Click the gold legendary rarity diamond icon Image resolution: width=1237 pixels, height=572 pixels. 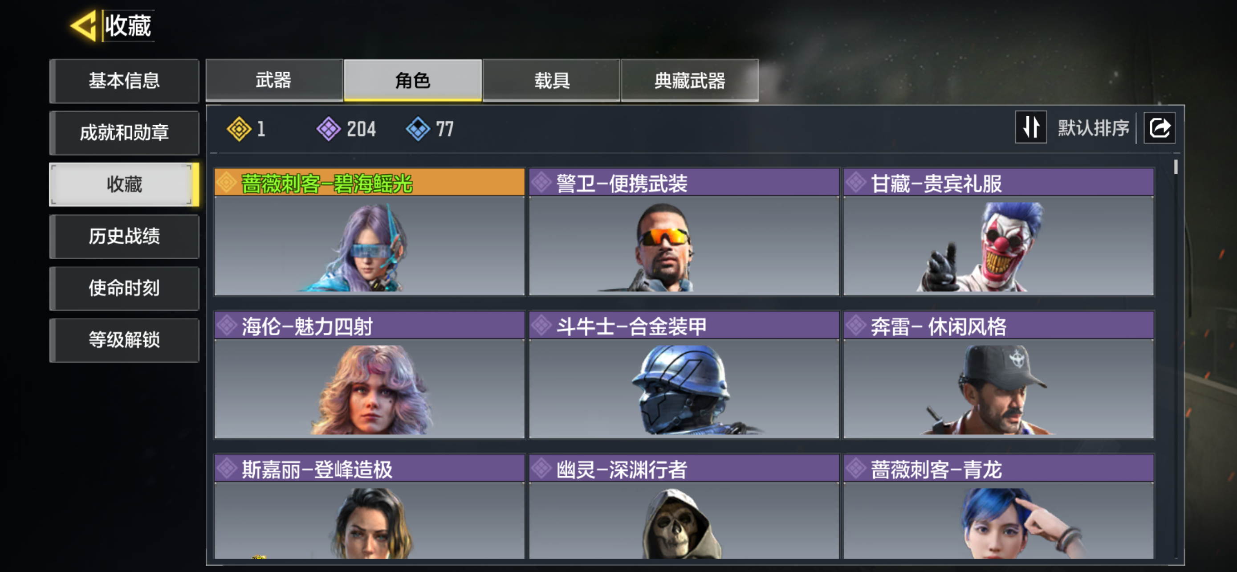click(x=239, y=129)
